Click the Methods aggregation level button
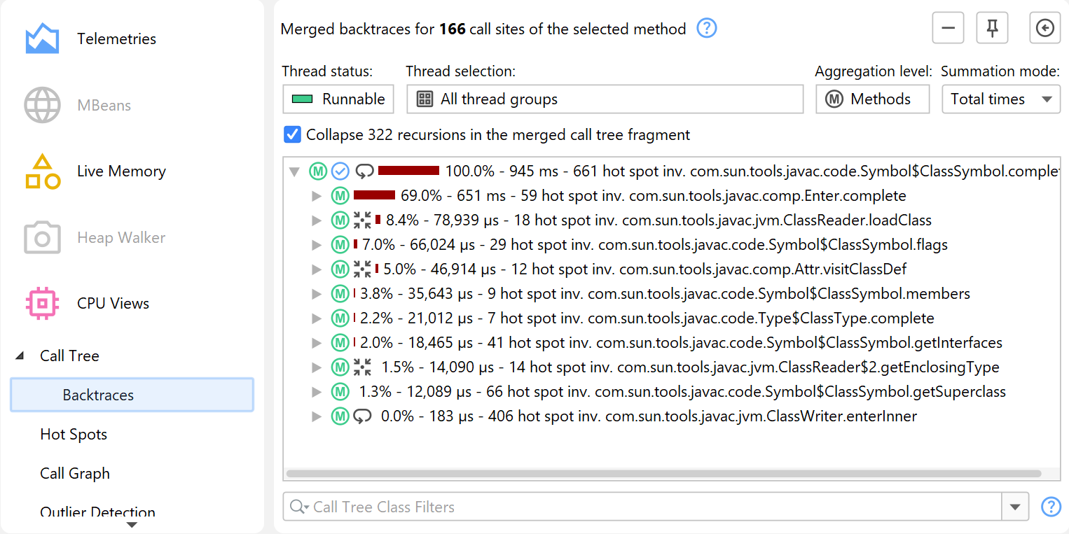Viewport: 1069px width, 534px height. pos(871,99)
